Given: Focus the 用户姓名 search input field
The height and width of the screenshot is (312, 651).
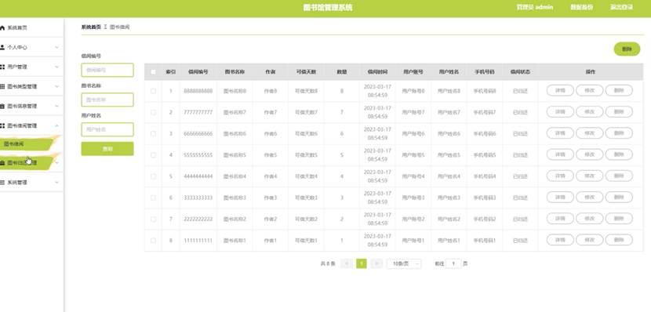Looking at the screenshot, I should click(x=107, y=129).
